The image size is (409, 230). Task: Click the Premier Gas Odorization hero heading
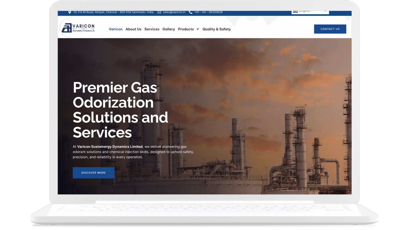pos(120,110)
